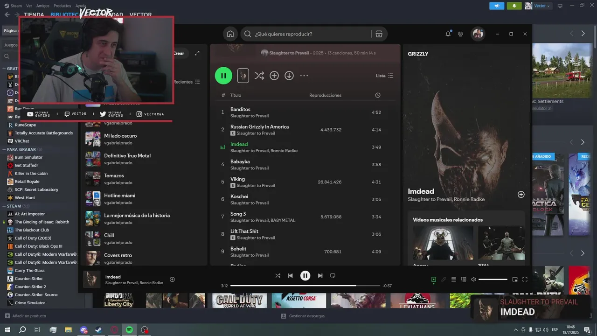The height and width of the screenshot is (336, 597).
Task: Go to Spotify Home icon
Action: click(230, 34)
